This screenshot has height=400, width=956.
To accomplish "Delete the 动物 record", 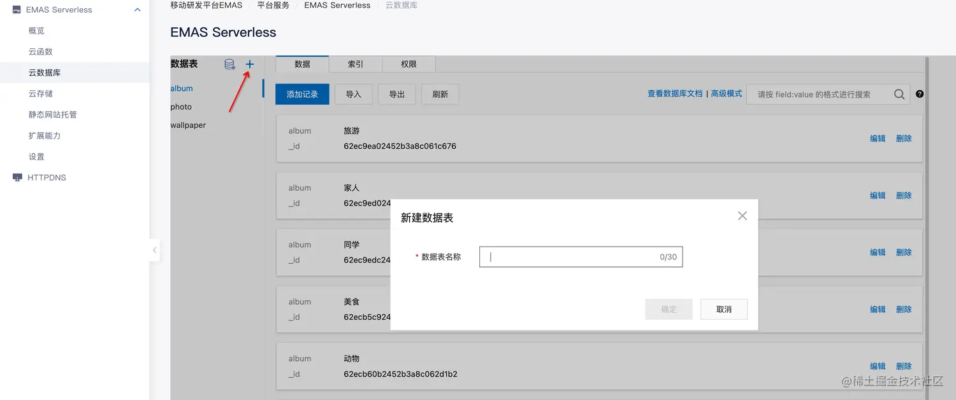I will pos(904,366).
